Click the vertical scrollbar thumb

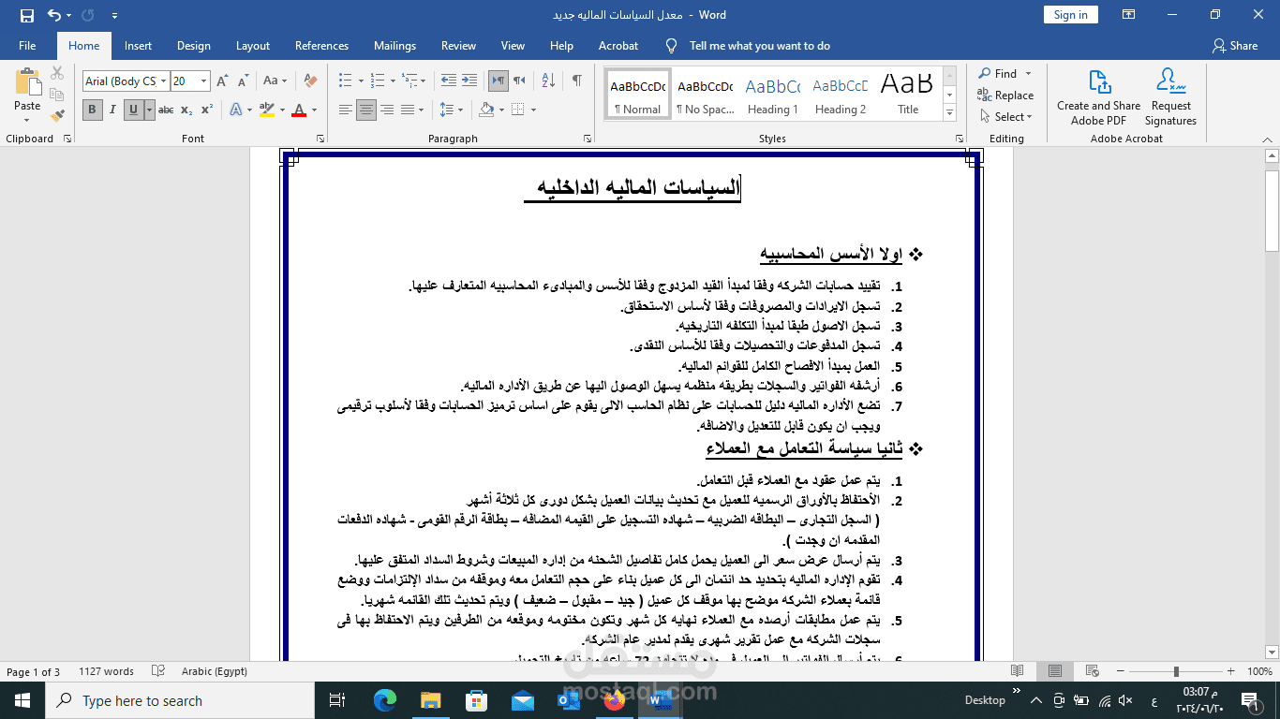point(1272,211)
